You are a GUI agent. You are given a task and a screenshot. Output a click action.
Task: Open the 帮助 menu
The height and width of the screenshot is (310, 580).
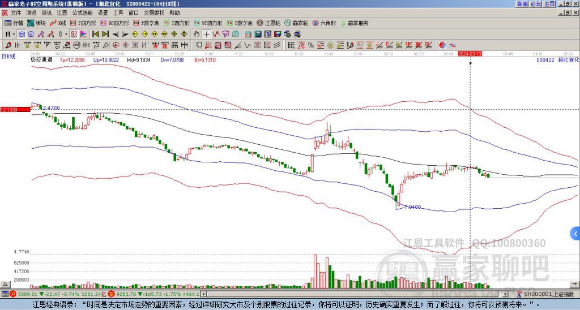tap(174, 13)
